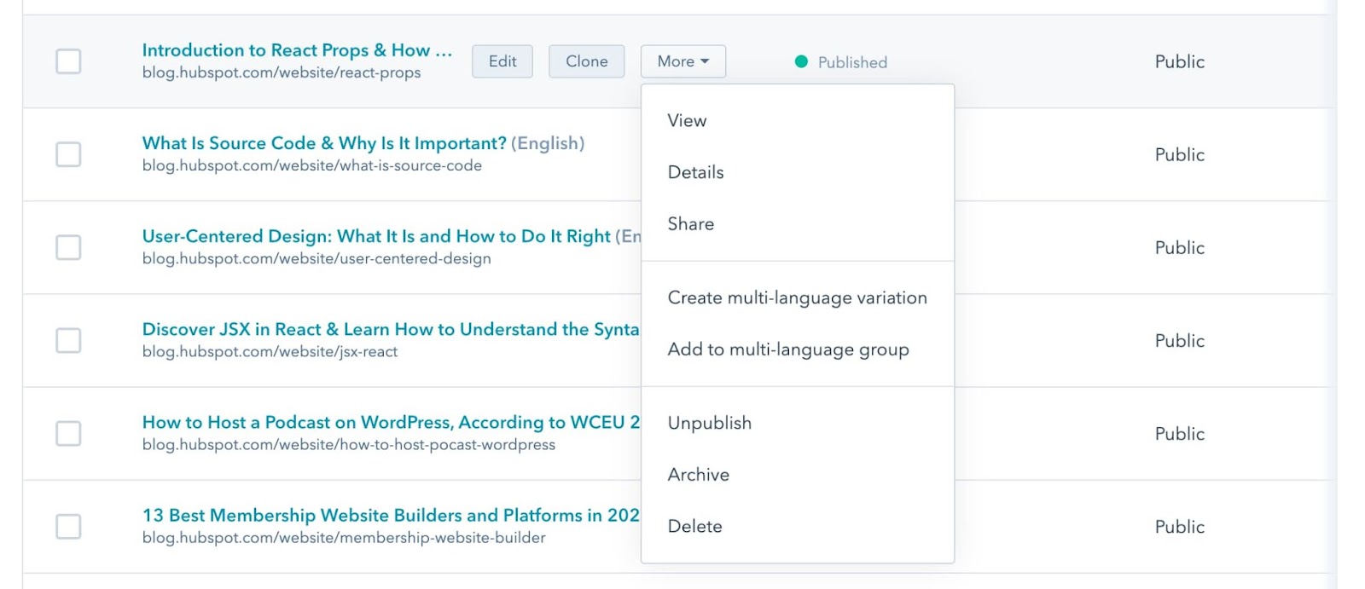Archive the post from the dropdown
The height and width of the screenshot is (589, 1365).
coord(699,475)
